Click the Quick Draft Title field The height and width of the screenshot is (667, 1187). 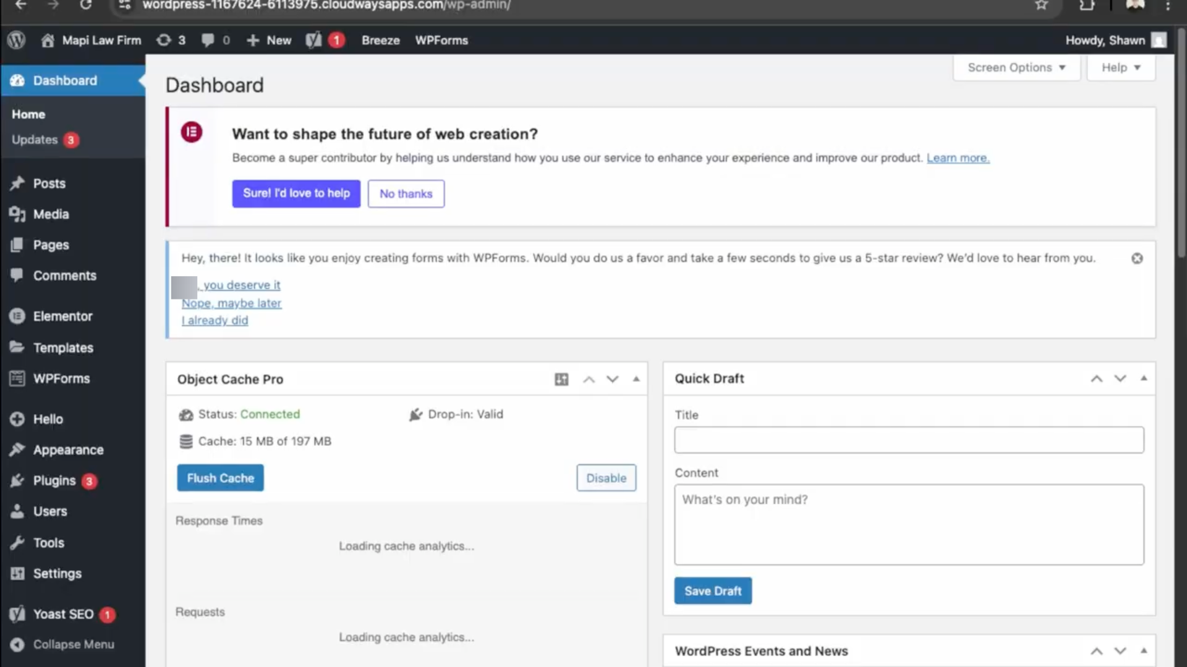click(909, 440)
